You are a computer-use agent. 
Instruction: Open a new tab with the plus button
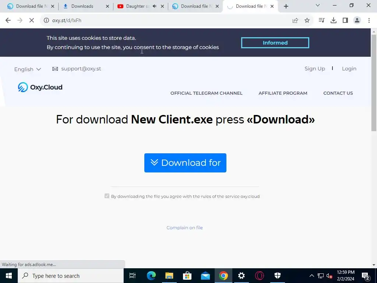coord(286,6)
